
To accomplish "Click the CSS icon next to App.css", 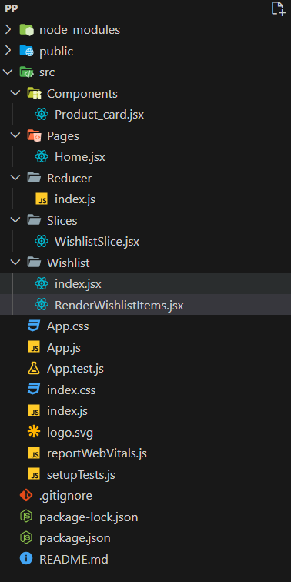I will click(34, 326).
